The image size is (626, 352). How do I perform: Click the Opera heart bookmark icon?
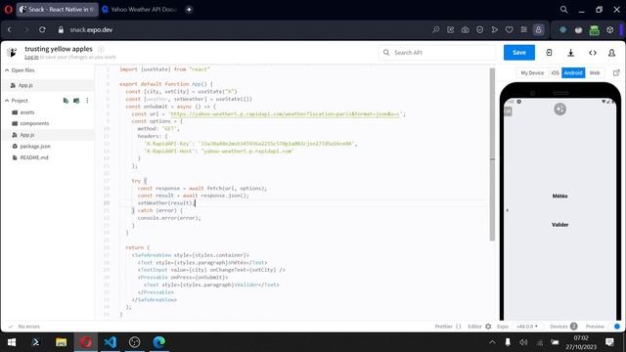click(509, 29)
